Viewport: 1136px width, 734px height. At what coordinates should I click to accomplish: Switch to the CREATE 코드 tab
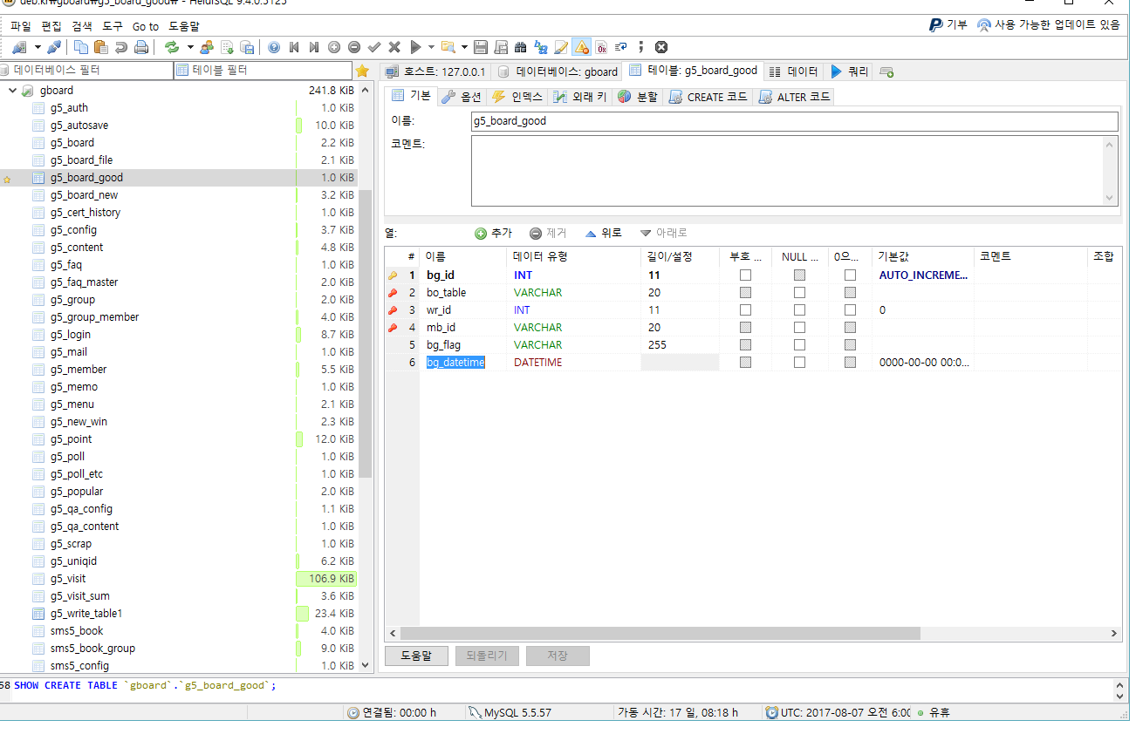[x=708, y=97]
